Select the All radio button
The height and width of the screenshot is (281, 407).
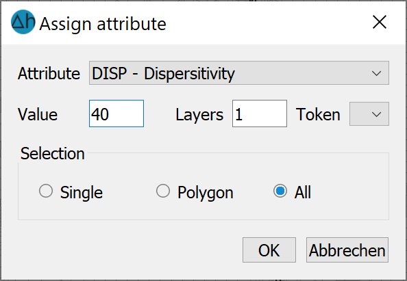click(280, 191)
